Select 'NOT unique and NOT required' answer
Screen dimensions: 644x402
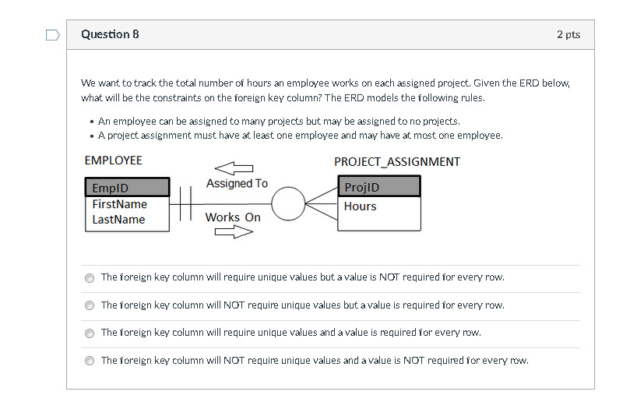89,361
